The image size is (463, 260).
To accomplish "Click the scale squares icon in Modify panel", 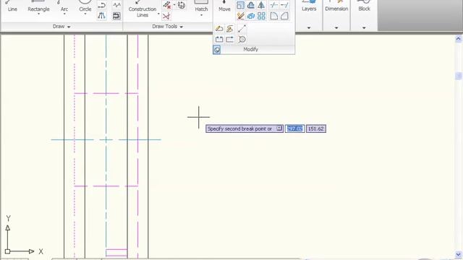I will pos(241,5).
